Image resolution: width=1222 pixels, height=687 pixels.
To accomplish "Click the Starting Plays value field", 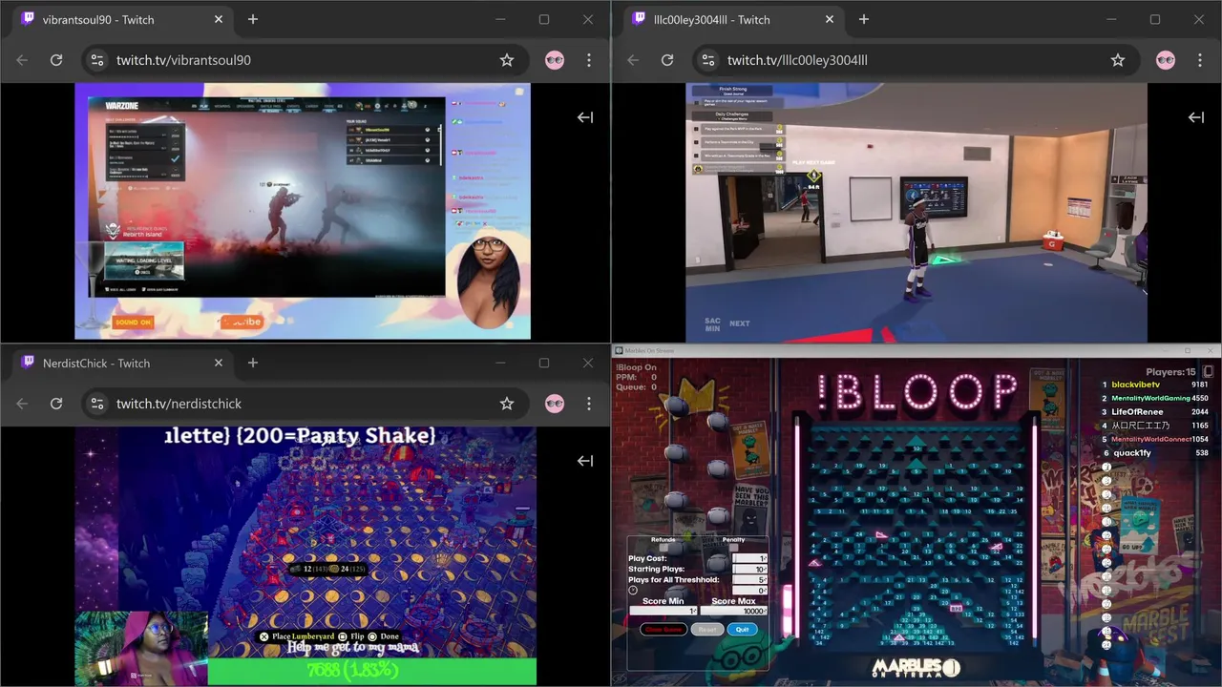I will [749, 569].
